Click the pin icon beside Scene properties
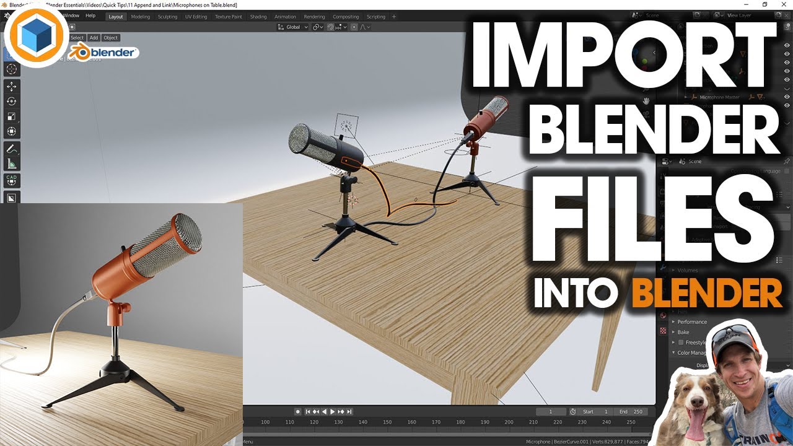The height and width of the screenshot is (446, 793). (788, 162)
